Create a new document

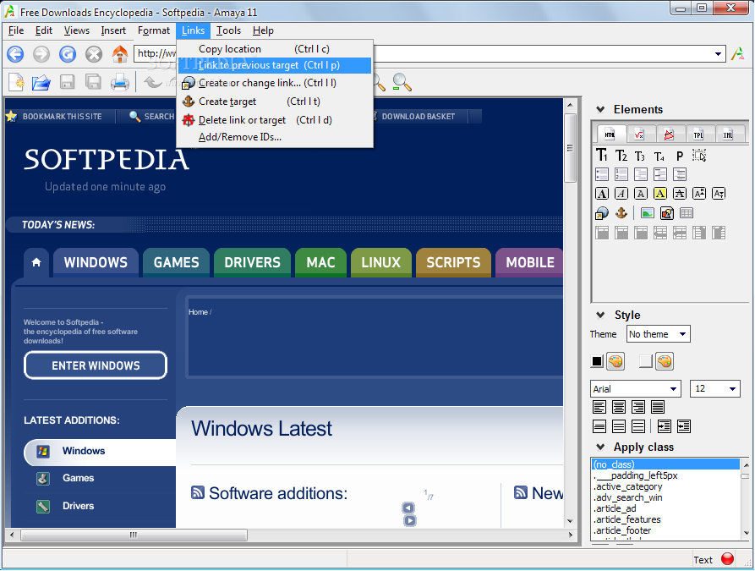[16, 82]
